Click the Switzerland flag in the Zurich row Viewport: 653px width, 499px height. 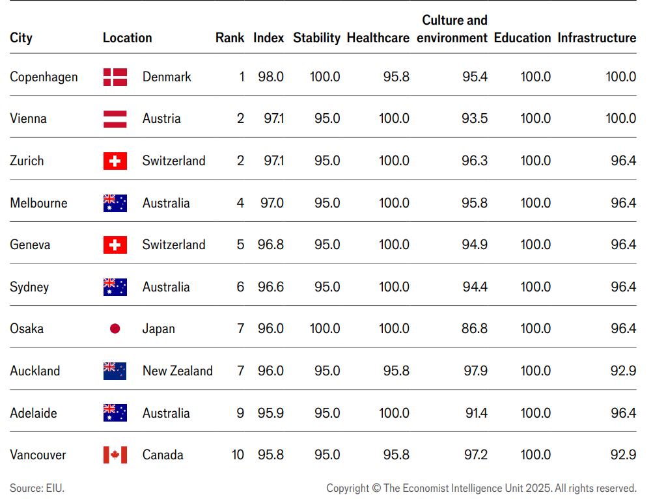coord(115,161)
